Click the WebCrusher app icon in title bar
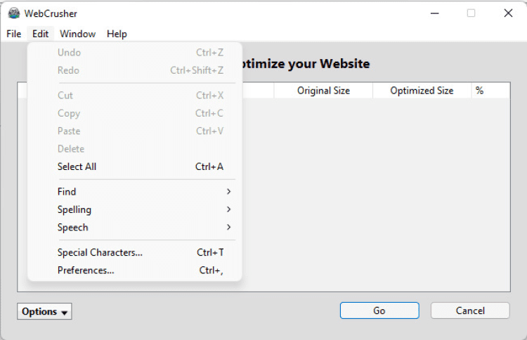This screenshot has height=340, width=527. (13, 13)
